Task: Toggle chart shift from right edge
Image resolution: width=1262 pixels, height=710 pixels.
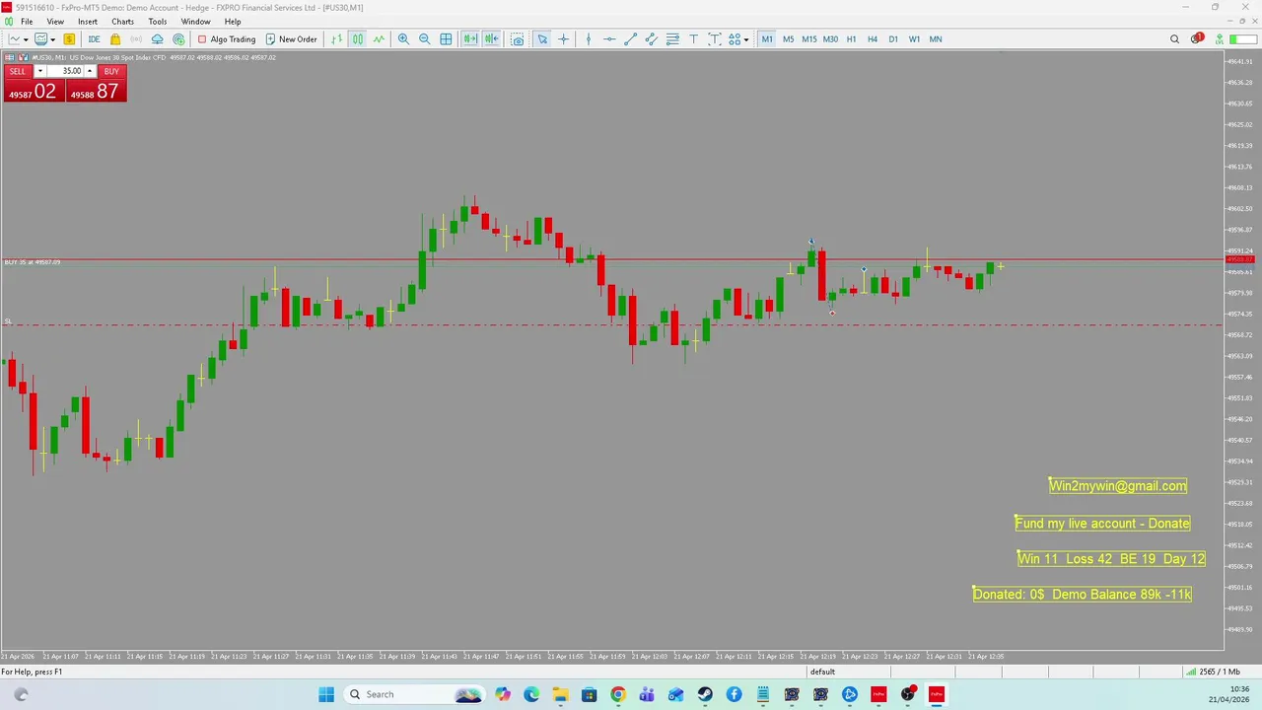Action: tap(491, 39)
